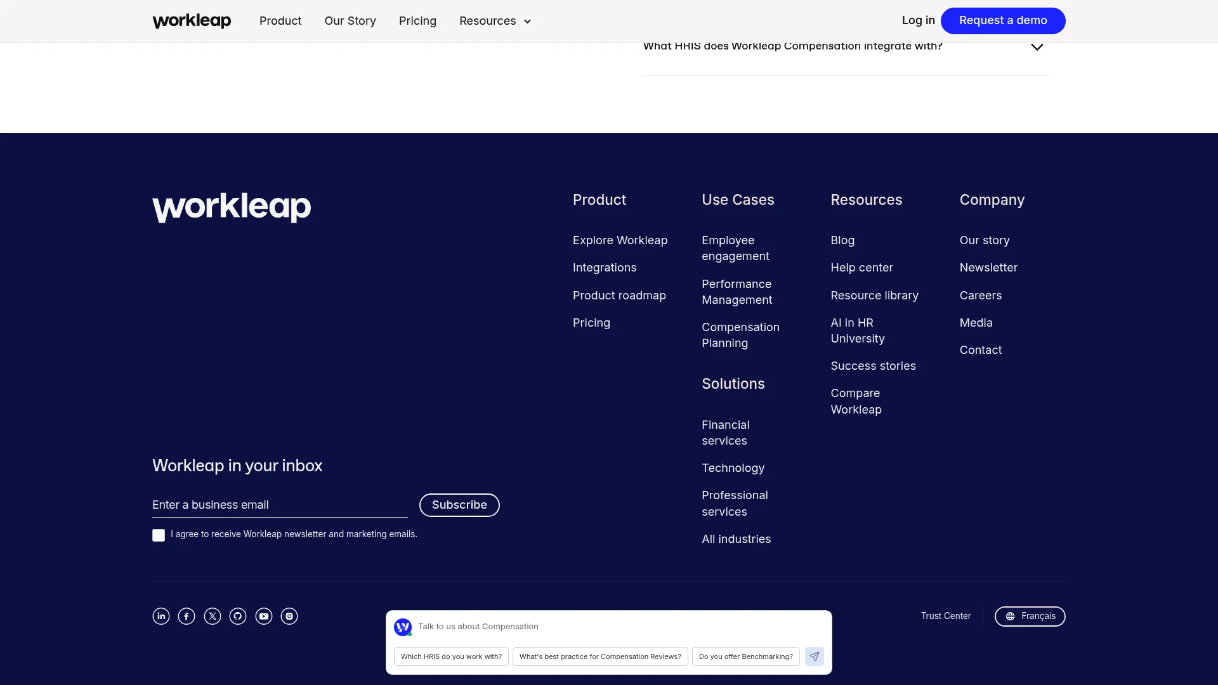Click the large Workleap footer logo
Screen dimensions: 1218x685
[232, 207]
